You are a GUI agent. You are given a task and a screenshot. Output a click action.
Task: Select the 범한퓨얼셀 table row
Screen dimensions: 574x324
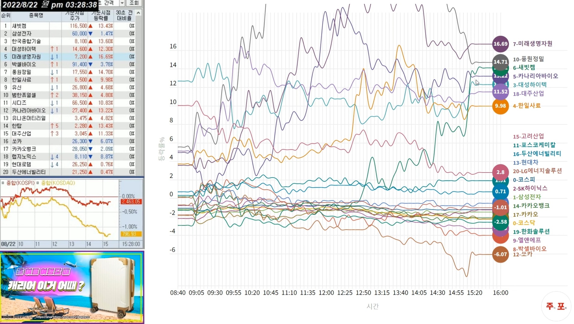pyautogui.click(x=68, y=95)
